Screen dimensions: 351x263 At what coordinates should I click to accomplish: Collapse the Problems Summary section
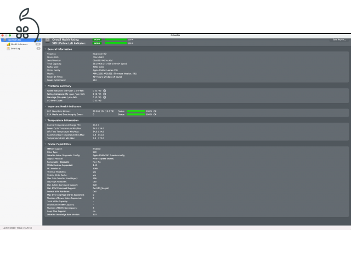[x=46, y=86]
